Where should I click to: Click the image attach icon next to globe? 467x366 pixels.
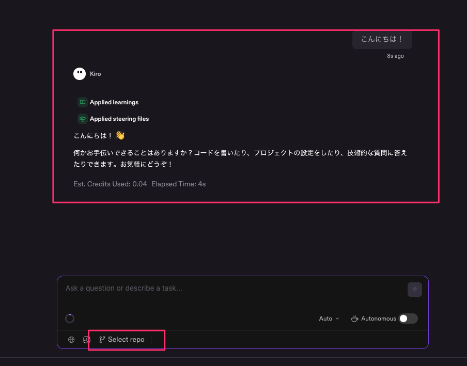coord(87,340)
